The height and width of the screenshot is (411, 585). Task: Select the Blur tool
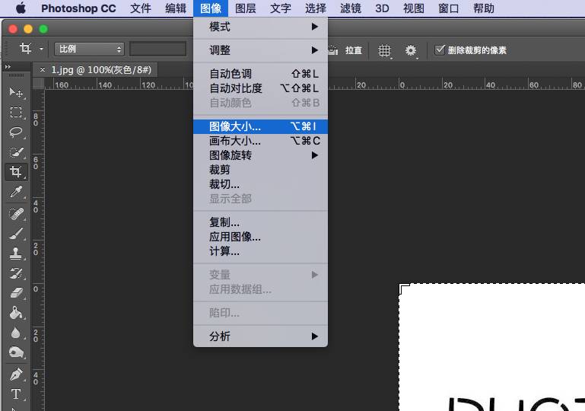coord(16,333)
